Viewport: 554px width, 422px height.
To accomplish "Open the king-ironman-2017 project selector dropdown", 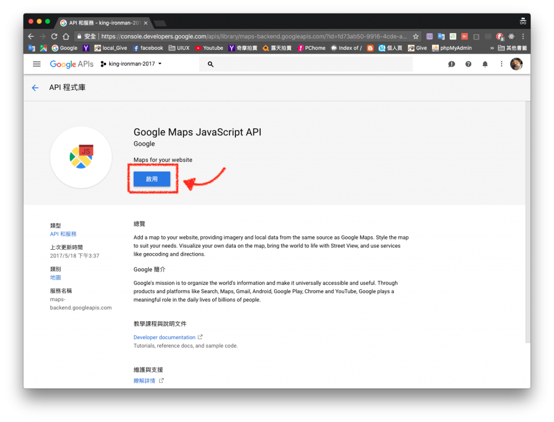I will 131,64.
